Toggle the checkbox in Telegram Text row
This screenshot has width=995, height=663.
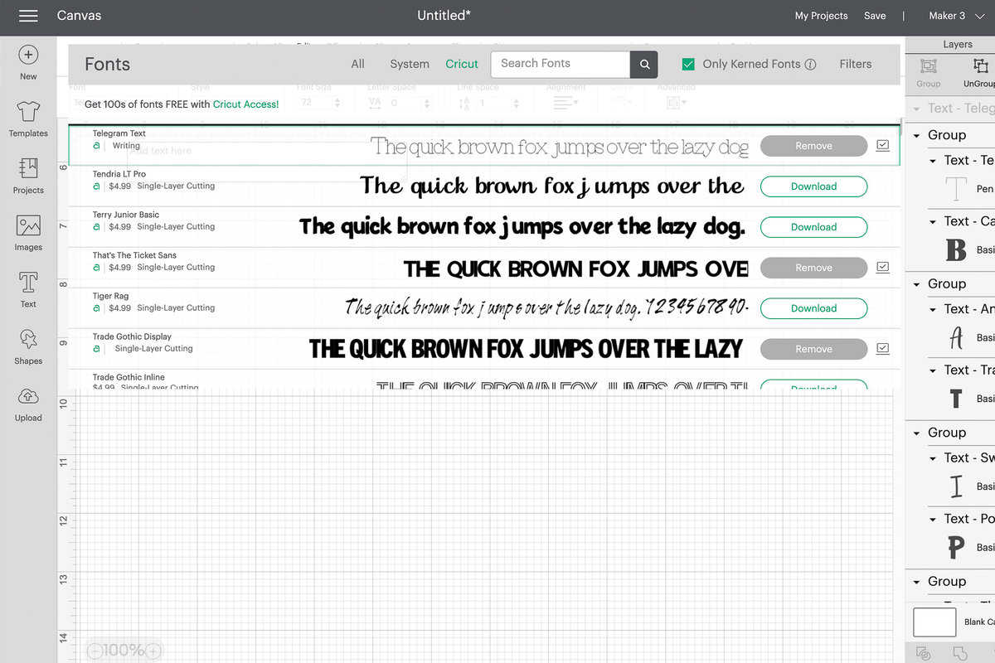coord(882,145)
